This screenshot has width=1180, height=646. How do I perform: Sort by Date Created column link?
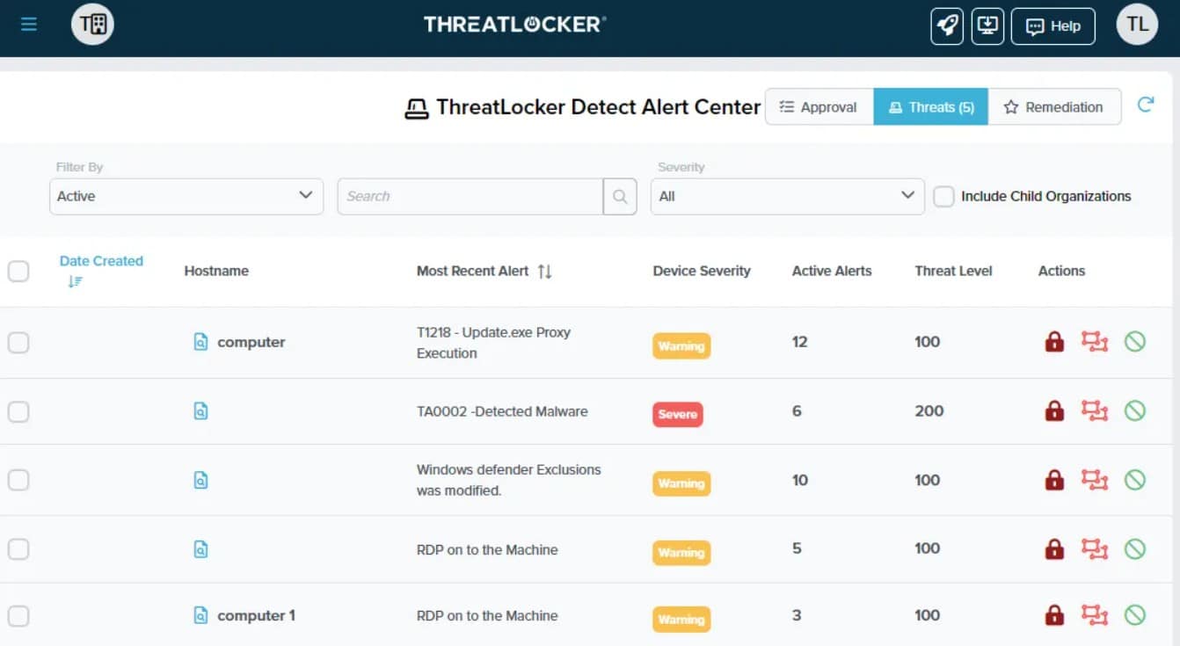(101, 260)
